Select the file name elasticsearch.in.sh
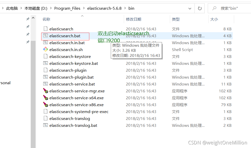The height and width of the screenshot is (148, 251). [x=66, y=50]
